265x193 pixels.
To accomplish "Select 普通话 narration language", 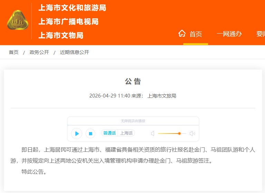I will [x=109, y=133].
